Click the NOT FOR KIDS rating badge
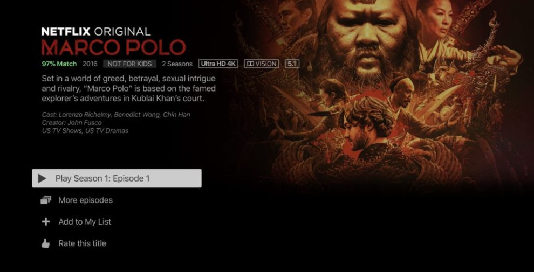 tap(129, 64)
